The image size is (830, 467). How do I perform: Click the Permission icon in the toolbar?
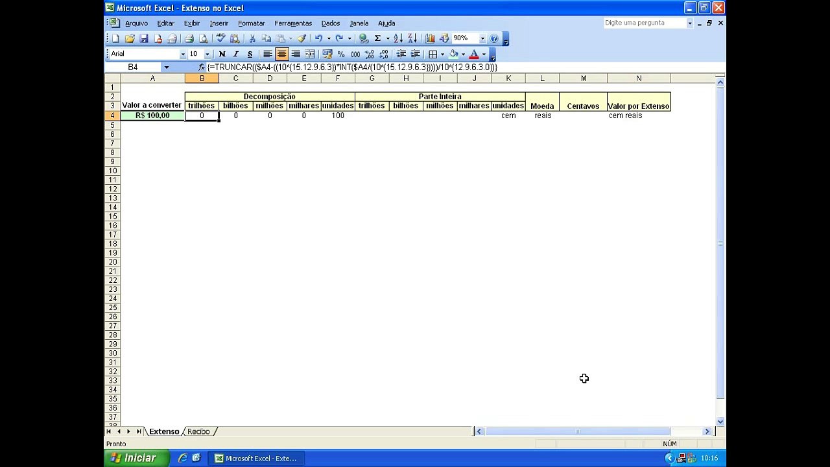click(158, 38)
